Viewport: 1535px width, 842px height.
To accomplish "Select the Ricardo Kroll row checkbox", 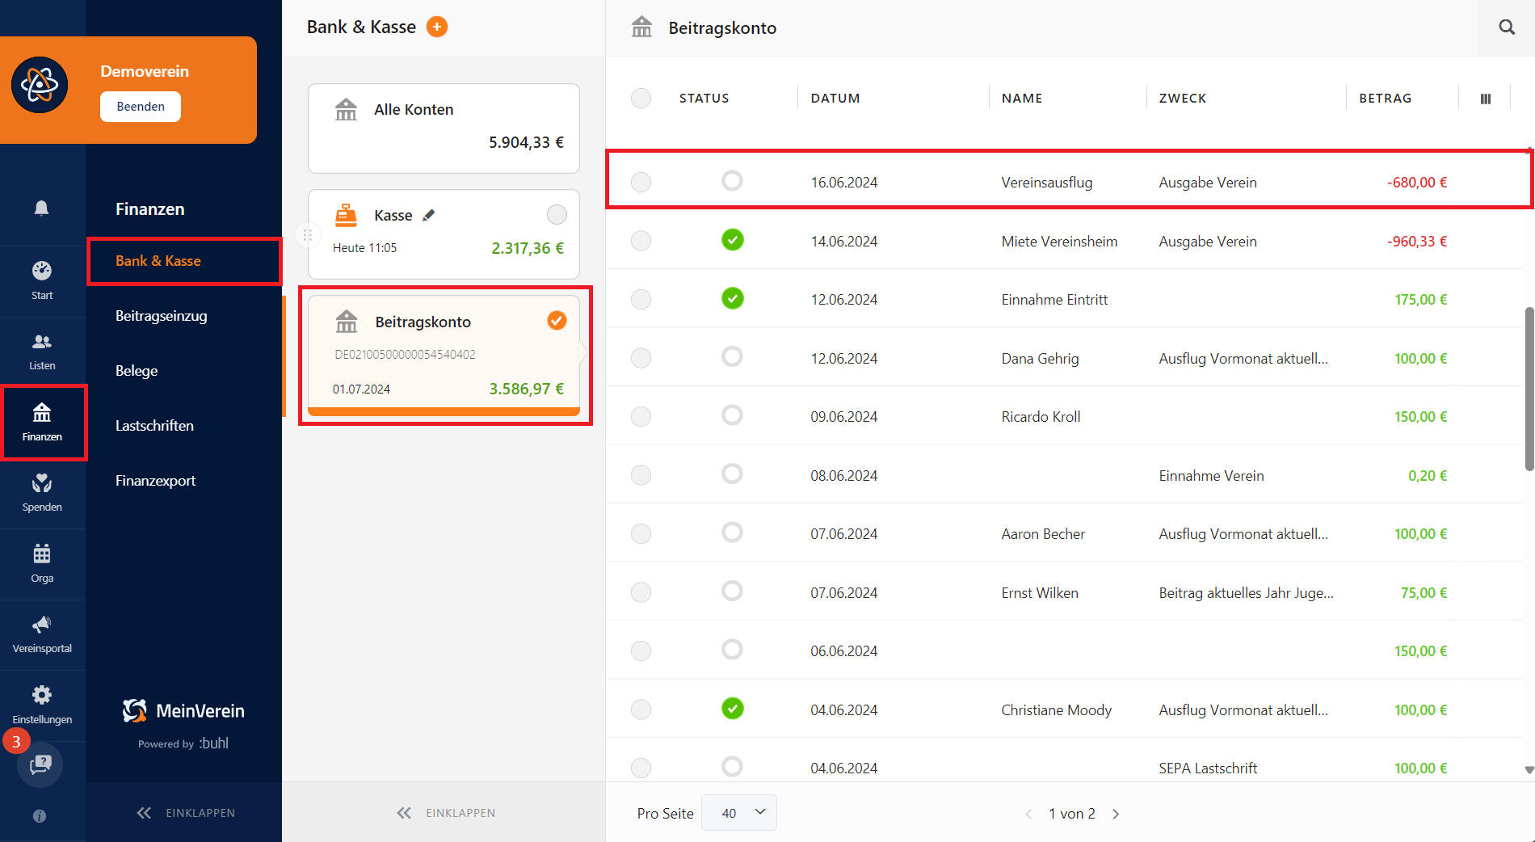I will 641,416.
